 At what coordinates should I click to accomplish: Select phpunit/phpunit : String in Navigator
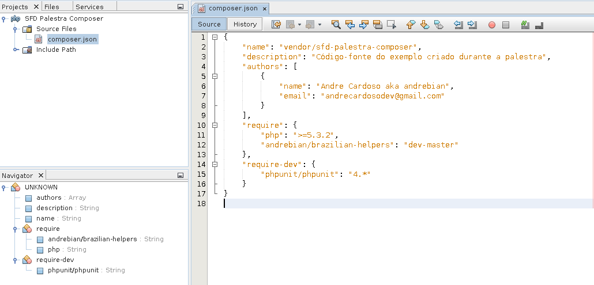[x=87, y=270]
